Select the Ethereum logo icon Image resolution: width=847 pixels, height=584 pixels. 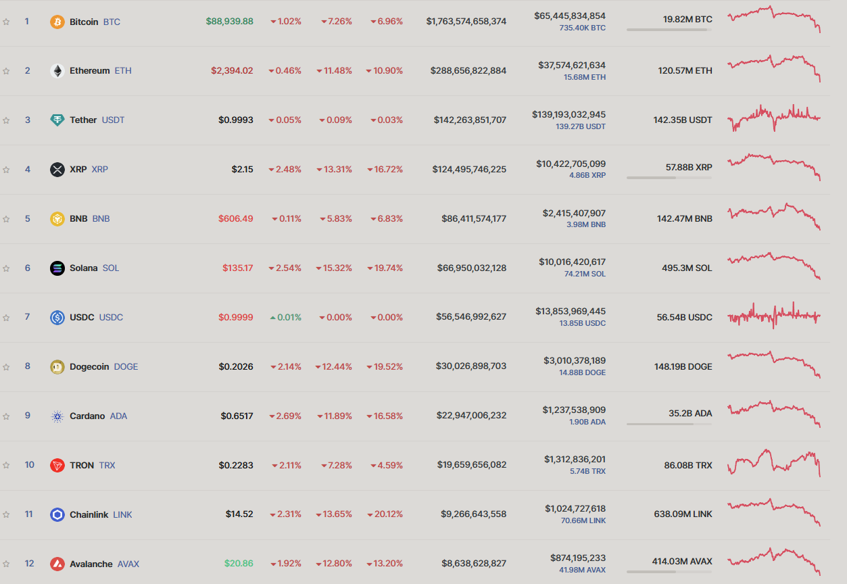[57, 70]
